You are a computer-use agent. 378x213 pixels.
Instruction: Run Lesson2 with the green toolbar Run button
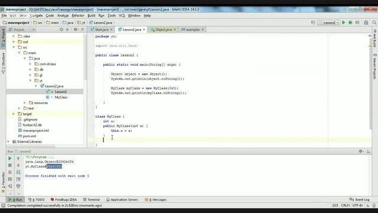pos(344,22)
